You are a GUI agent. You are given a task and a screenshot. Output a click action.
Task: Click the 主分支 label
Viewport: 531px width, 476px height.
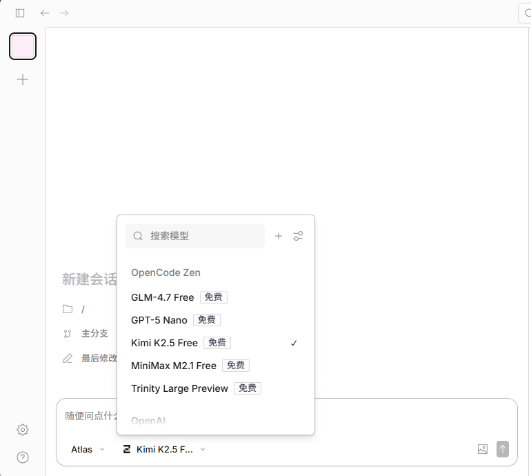95,333
